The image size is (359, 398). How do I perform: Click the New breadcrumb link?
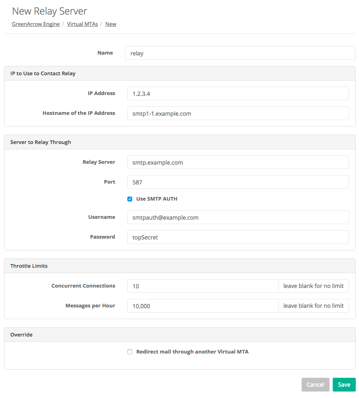click(x=111, y=24)
